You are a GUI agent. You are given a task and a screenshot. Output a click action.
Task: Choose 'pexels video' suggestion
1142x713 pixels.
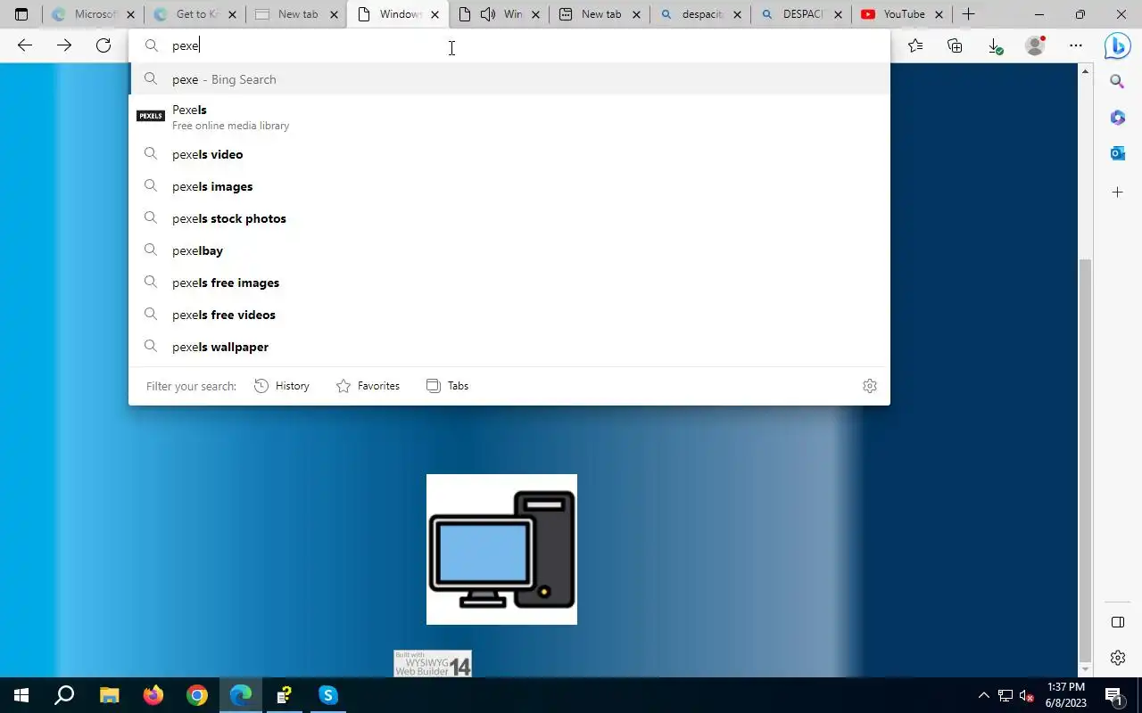pos(509,154)
